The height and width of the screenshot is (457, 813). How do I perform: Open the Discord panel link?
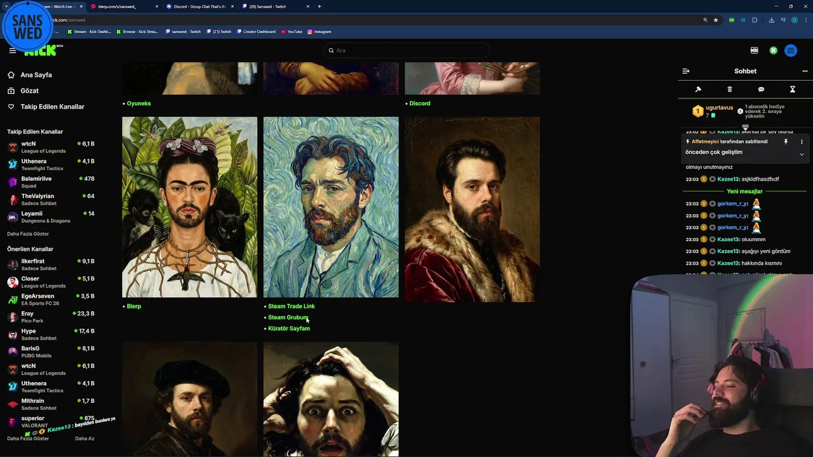pos(420,103)
